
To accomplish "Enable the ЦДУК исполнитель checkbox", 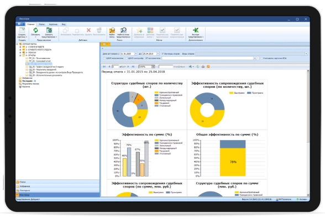I will [104, 58].
